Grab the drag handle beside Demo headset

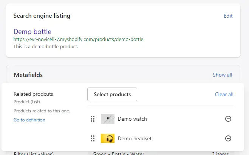pyautogui.click(x=93, y=138)
